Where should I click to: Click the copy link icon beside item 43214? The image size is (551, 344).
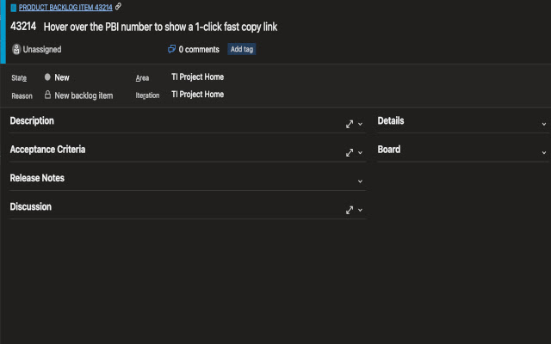(118, 7)
